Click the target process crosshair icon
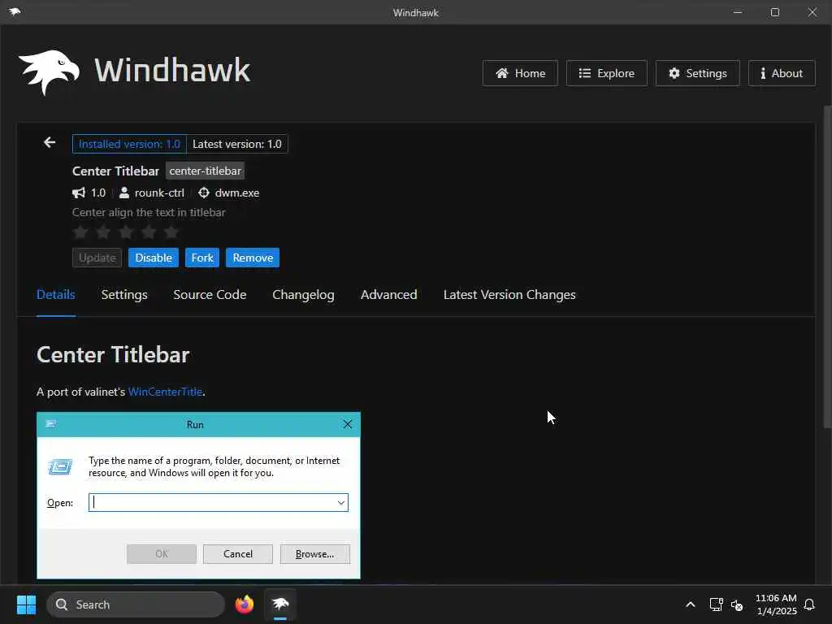This screenshot has width=832, height=624. pyautogui.click(x=204, y=193)
